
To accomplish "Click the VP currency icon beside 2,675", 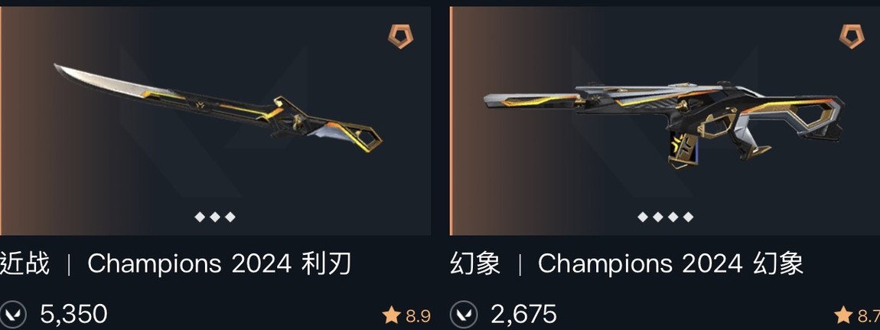I will (x=464, y=315).
